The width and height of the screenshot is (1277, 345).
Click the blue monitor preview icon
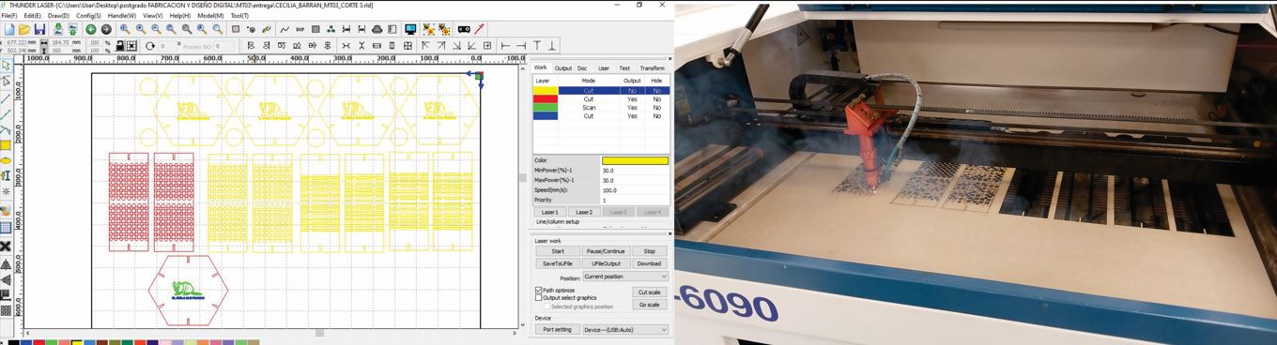(x=410, y=29)
